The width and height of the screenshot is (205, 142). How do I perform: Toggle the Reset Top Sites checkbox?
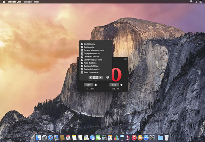click(82, 63)
